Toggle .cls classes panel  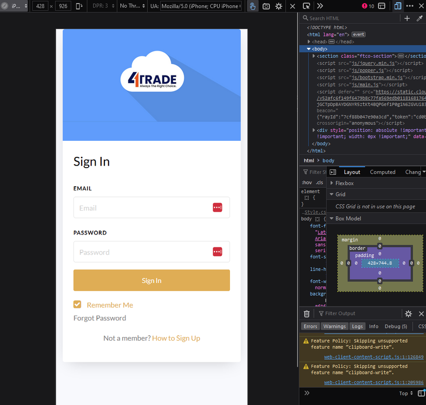coord(320,182)
